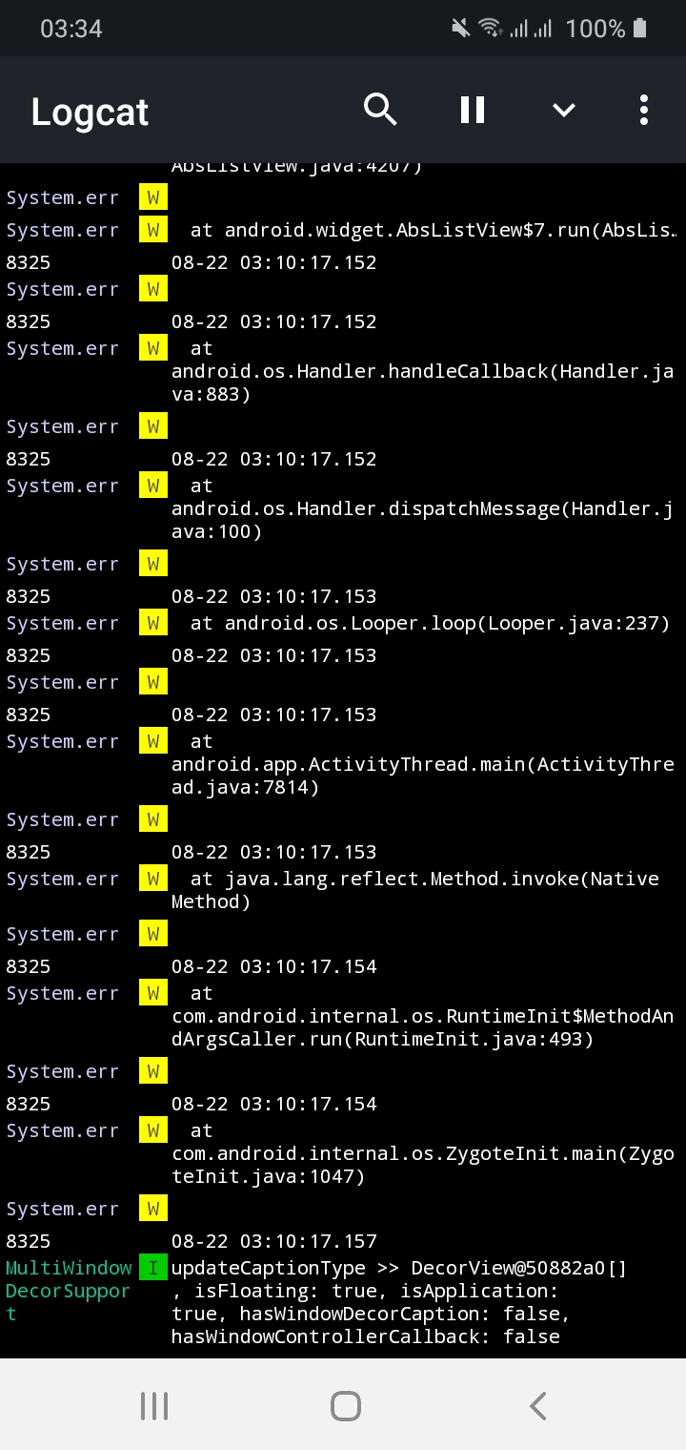Click the yellow W tag next to Looper.loop line

pos(152,622)
